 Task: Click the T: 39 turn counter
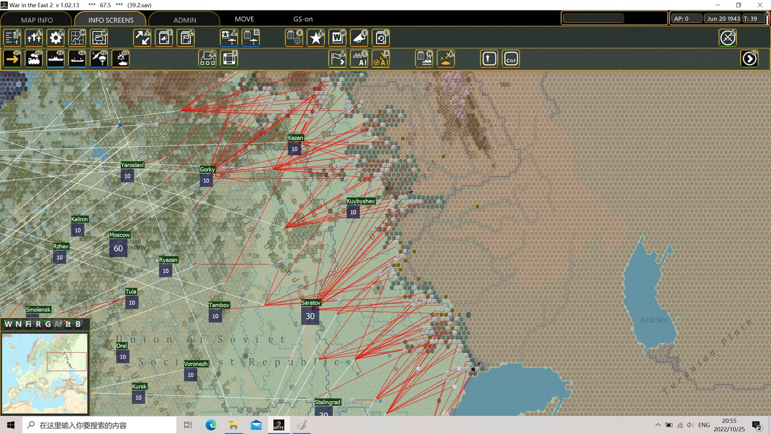click(x=753, y=18)
